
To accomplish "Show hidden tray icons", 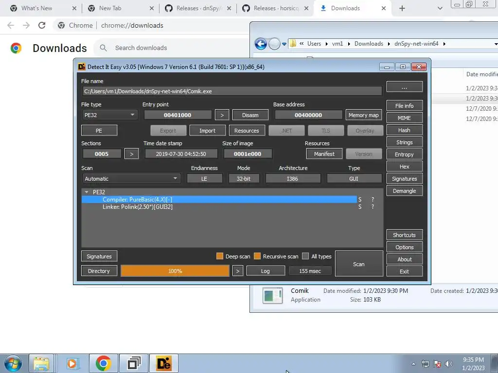I will (413, 364).
